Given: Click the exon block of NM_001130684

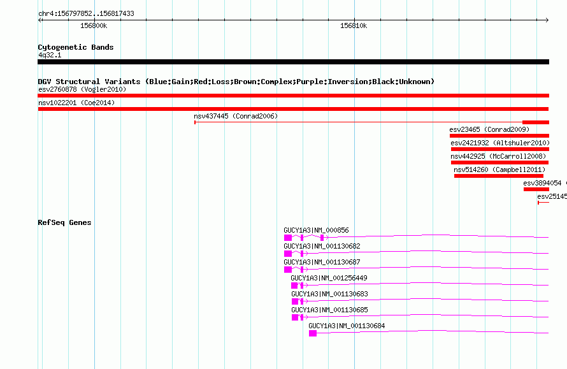Looking at the screenshot, I should point(313,333).
